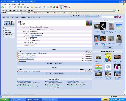Click the rediff toolbar logo

point(3,13)
